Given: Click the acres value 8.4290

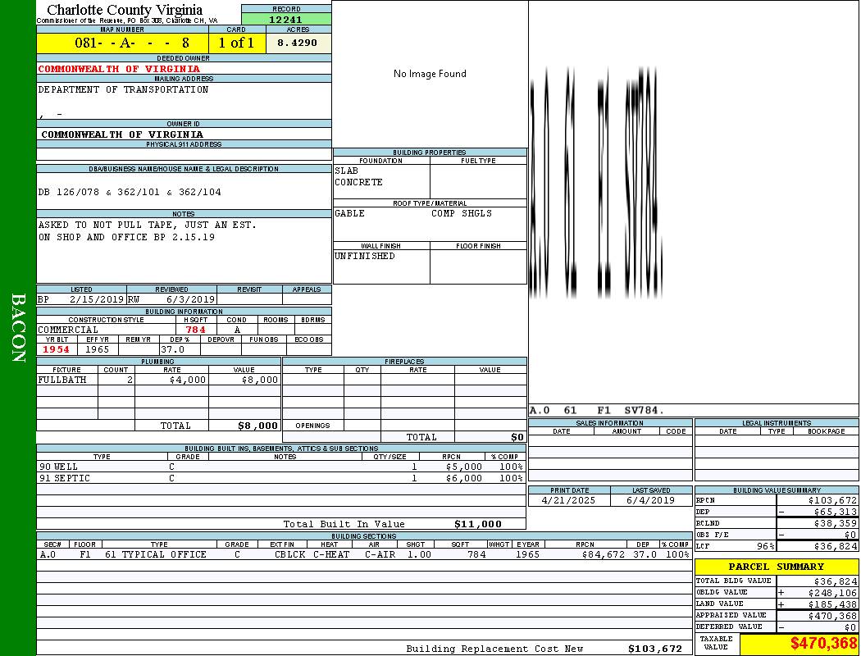Looking at the screenshot, I should (298, 43).
